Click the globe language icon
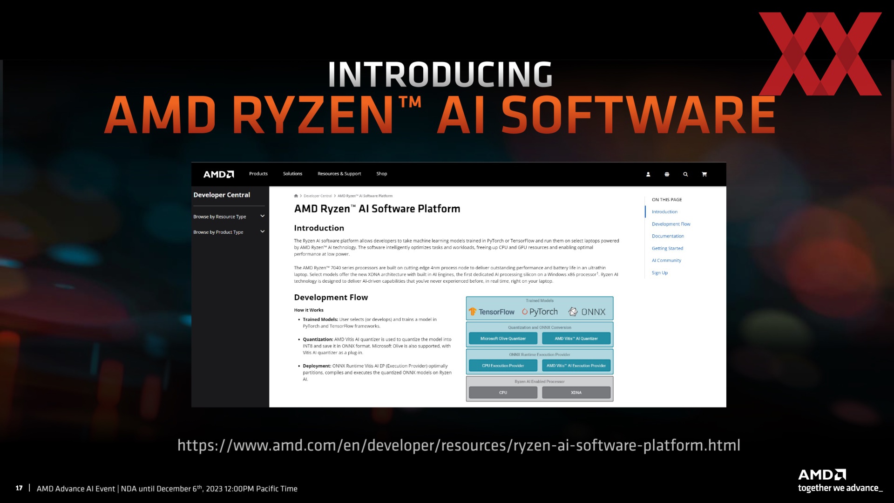894x503 pixels. 667,174
